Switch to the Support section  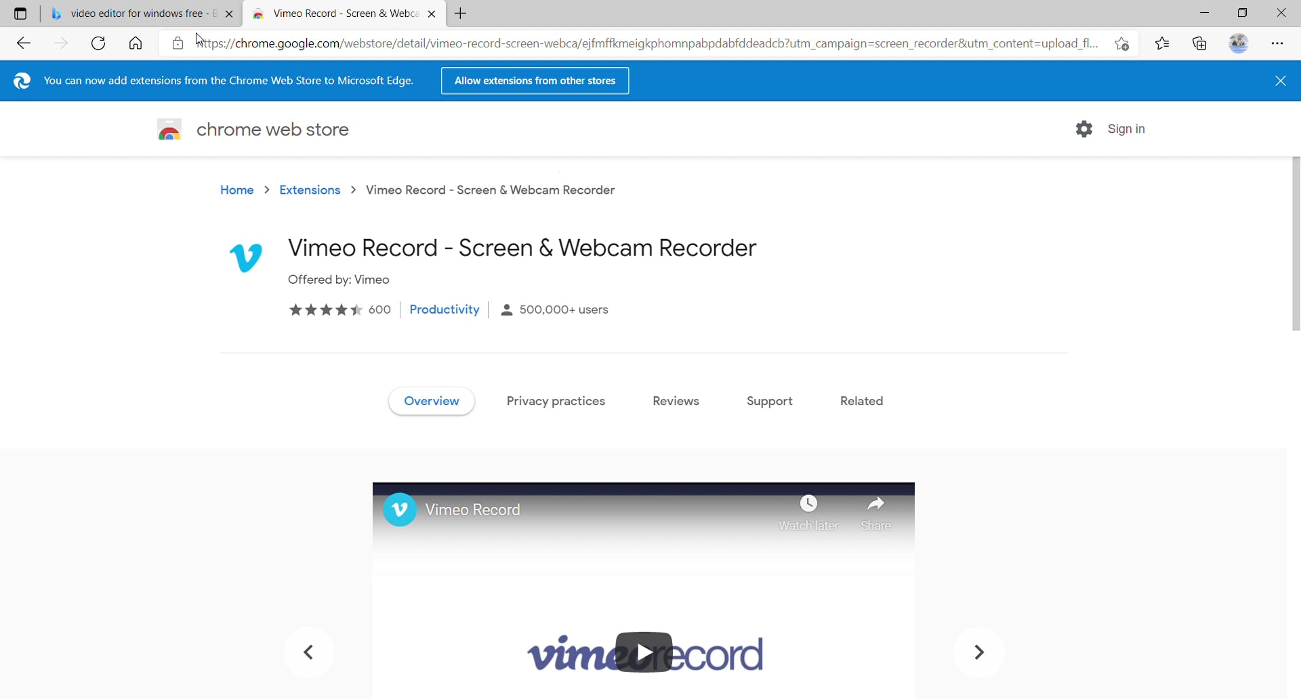770,401
